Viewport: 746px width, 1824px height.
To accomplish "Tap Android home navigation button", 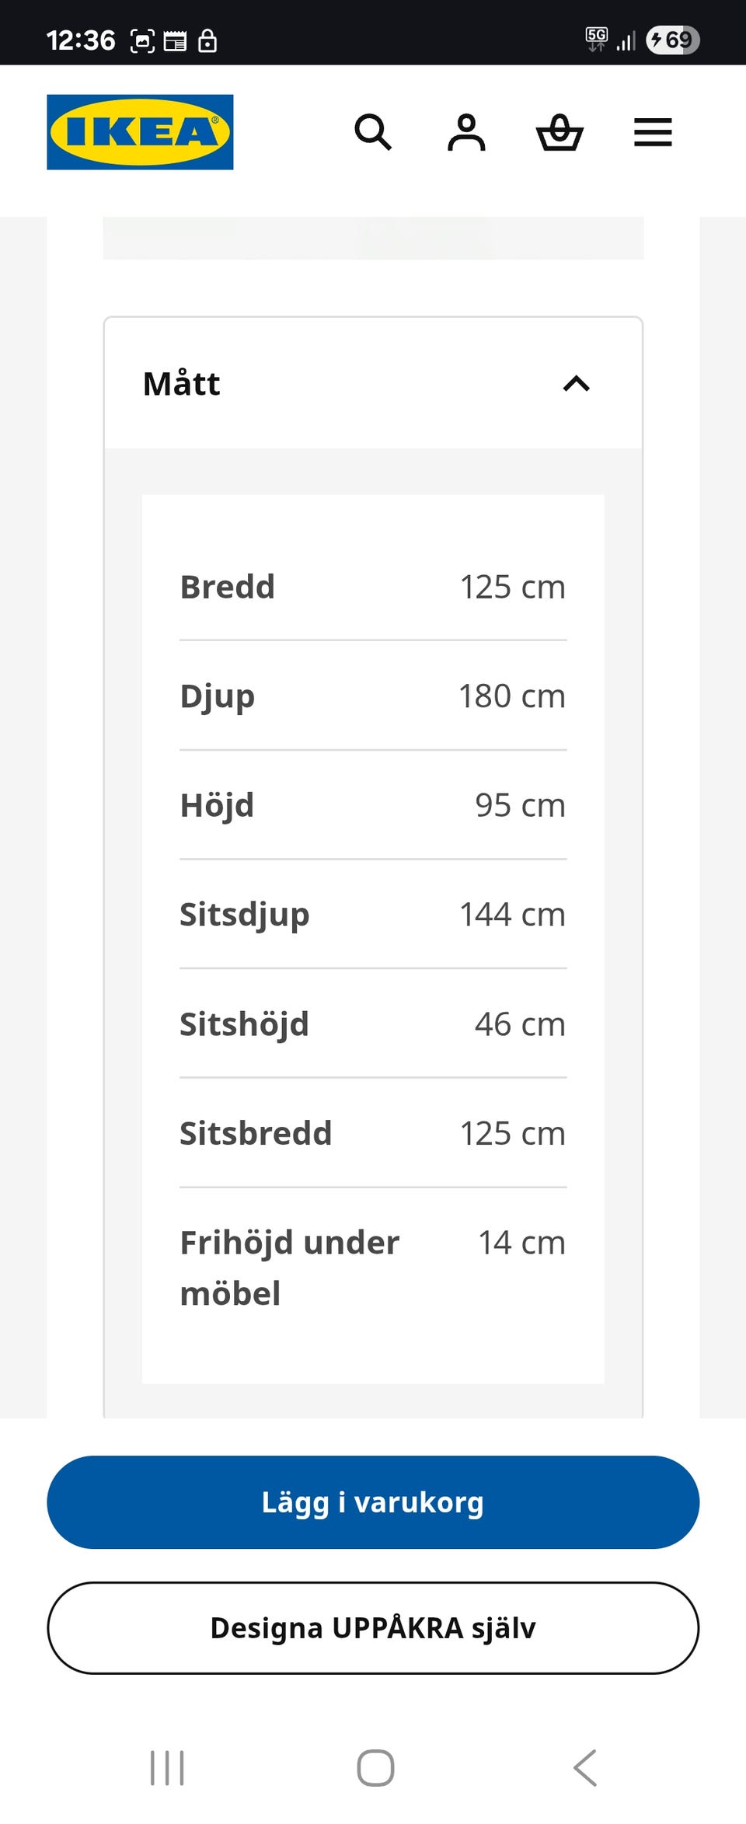I will tap(375, 1768).
